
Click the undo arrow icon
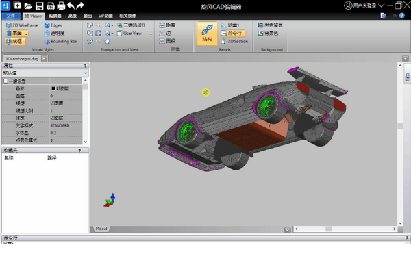point(71,5)
